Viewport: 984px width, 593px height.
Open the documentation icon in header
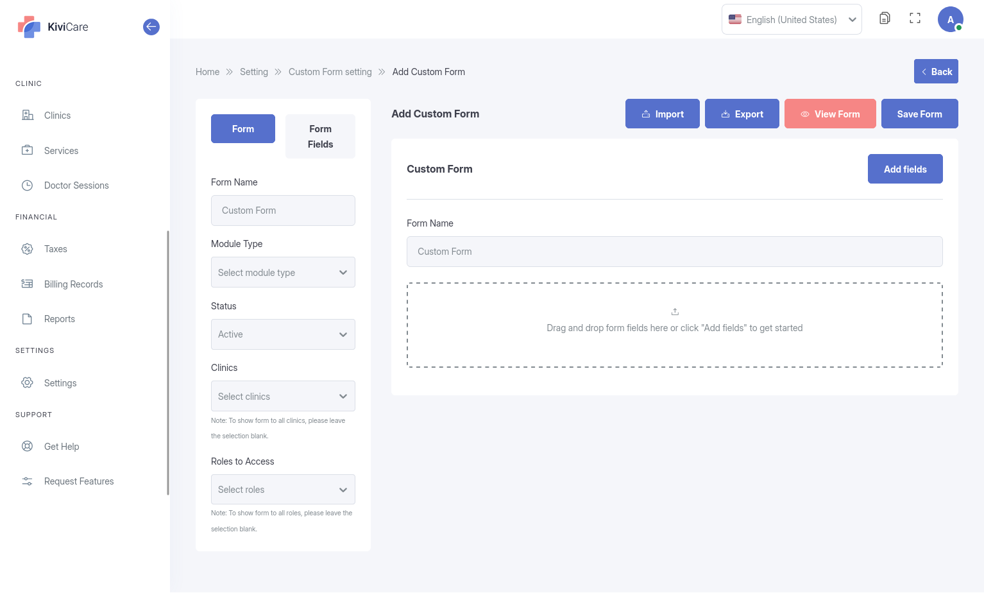[885, 19]
